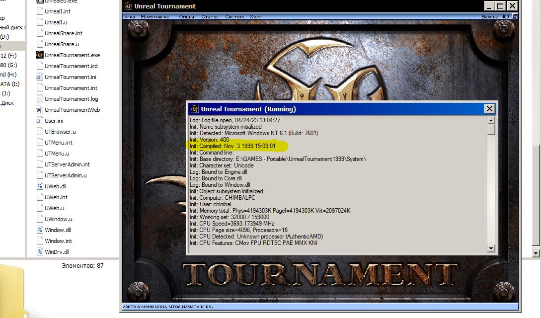
Task: Select the WinDrv.dll file icon
Action: pos(40,252)
